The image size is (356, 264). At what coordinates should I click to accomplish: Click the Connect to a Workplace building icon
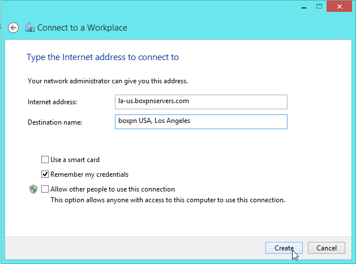coord(30,28)
